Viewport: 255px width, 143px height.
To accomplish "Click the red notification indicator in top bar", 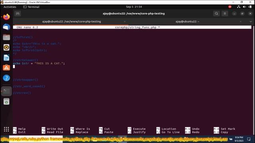I will click(230, 7).
